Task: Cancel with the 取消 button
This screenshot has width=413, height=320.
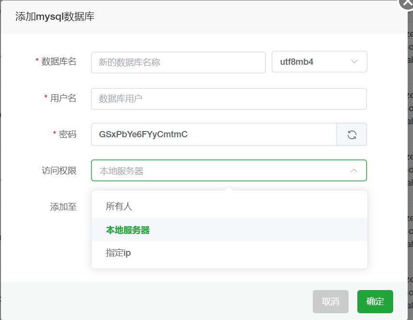Action: click(331, 302)
